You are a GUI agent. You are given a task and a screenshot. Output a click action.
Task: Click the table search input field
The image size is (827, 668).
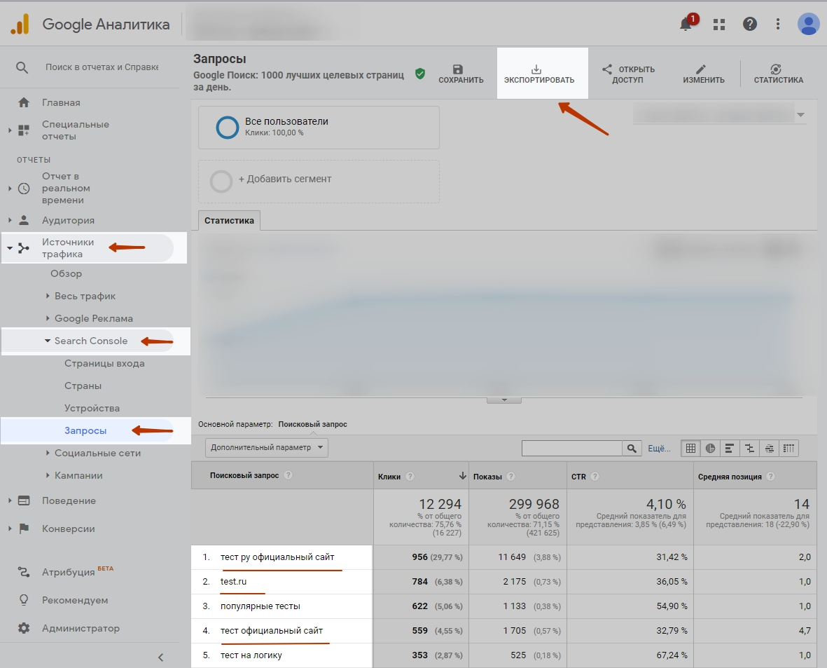(571, 448)
